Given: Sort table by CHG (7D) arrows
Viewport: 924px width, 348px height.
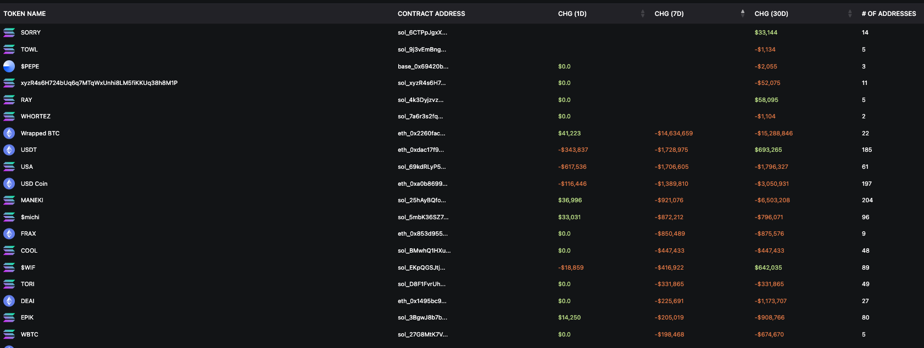Looking at the screenshot, I should click(743, 14).
